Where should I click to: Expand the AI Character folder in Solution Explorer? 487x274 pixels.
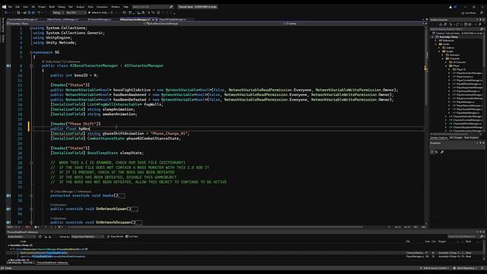(x=447, y=62)
